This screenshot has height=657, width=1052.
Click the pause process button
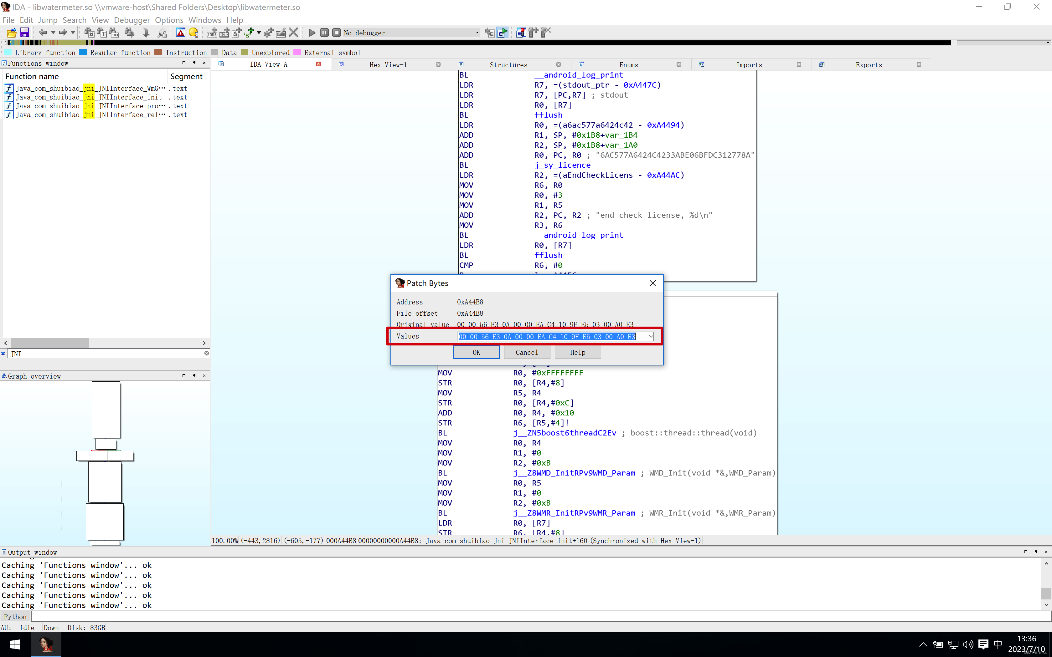click(x=324, y=33)
